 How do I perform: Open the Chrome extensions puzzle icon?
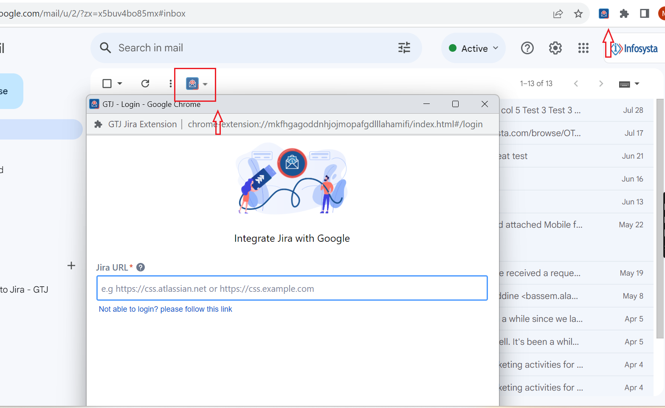click(624, 14)
